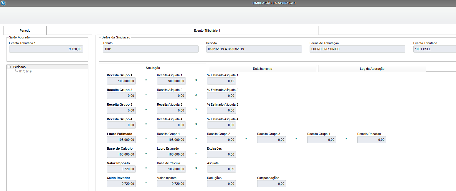Click the SIMULAÇÃO DA APURAÇÃO window title
The image size is (456, 191).
click(x=274, y=3)
